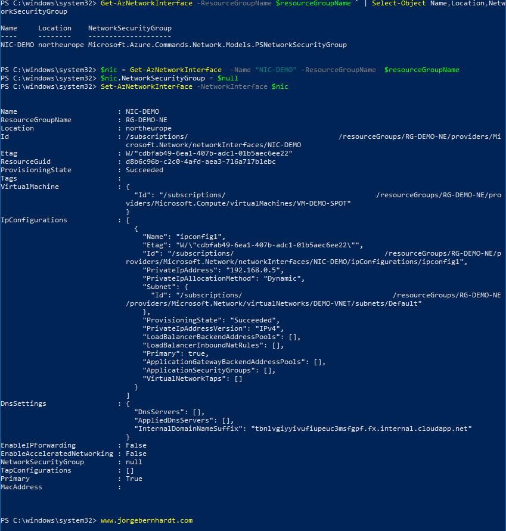Click the LoadBalancerBackendAddressPools line
506x531 pixels.
click(x=222, y=337)
